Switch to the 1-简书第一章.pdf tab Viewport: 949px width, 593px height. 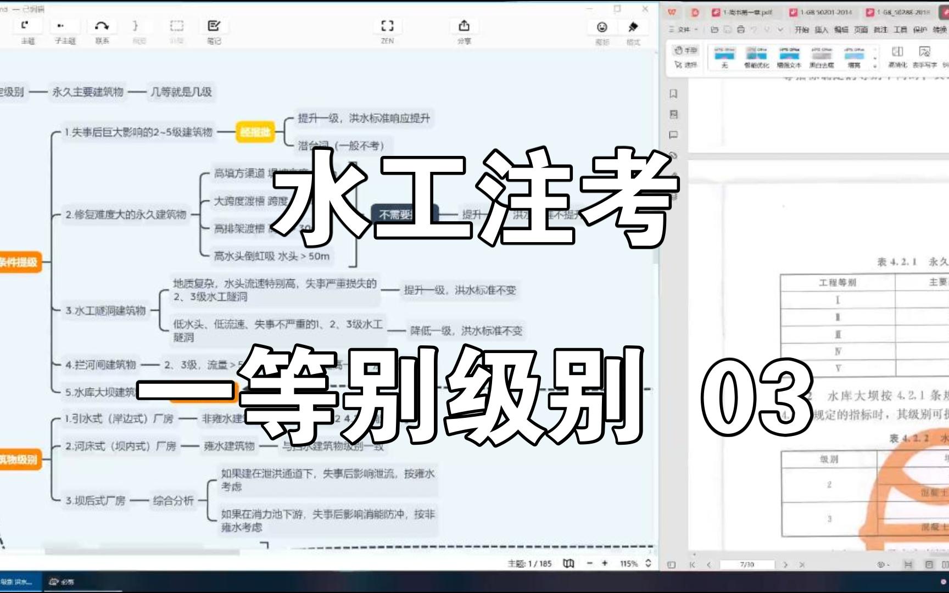[x=743, y=12]
